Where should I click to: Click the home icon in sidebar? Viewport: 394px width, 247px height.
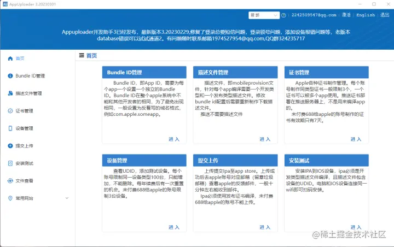(x=10, y=58)
